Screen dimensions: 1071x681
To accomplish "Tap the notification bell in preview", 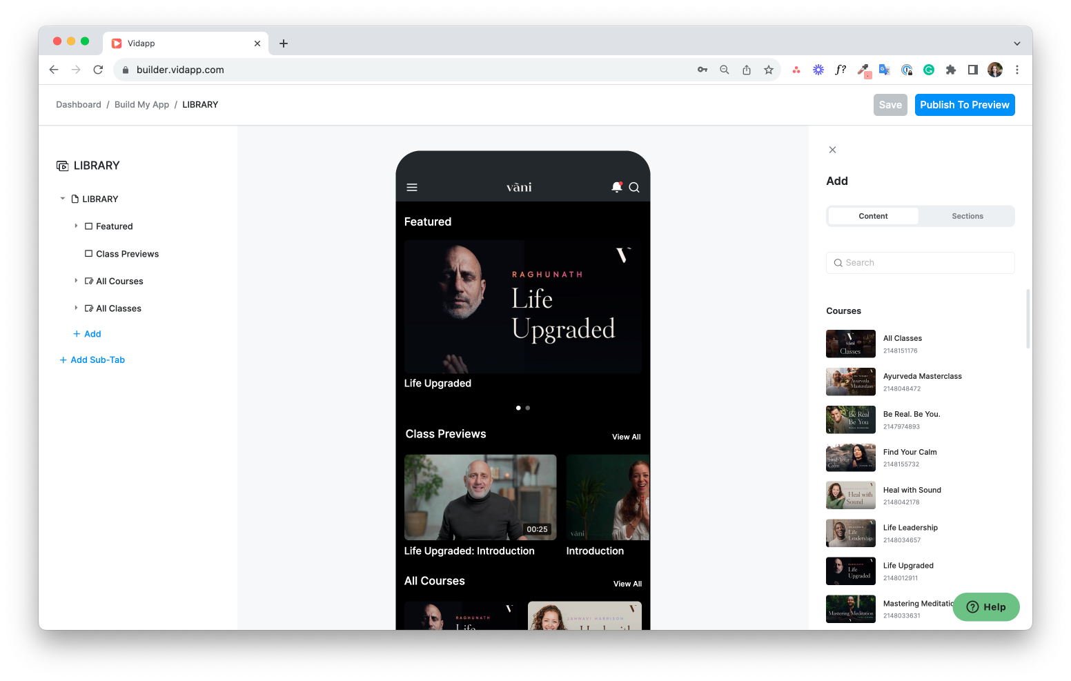I will click(x=616, y=187).
